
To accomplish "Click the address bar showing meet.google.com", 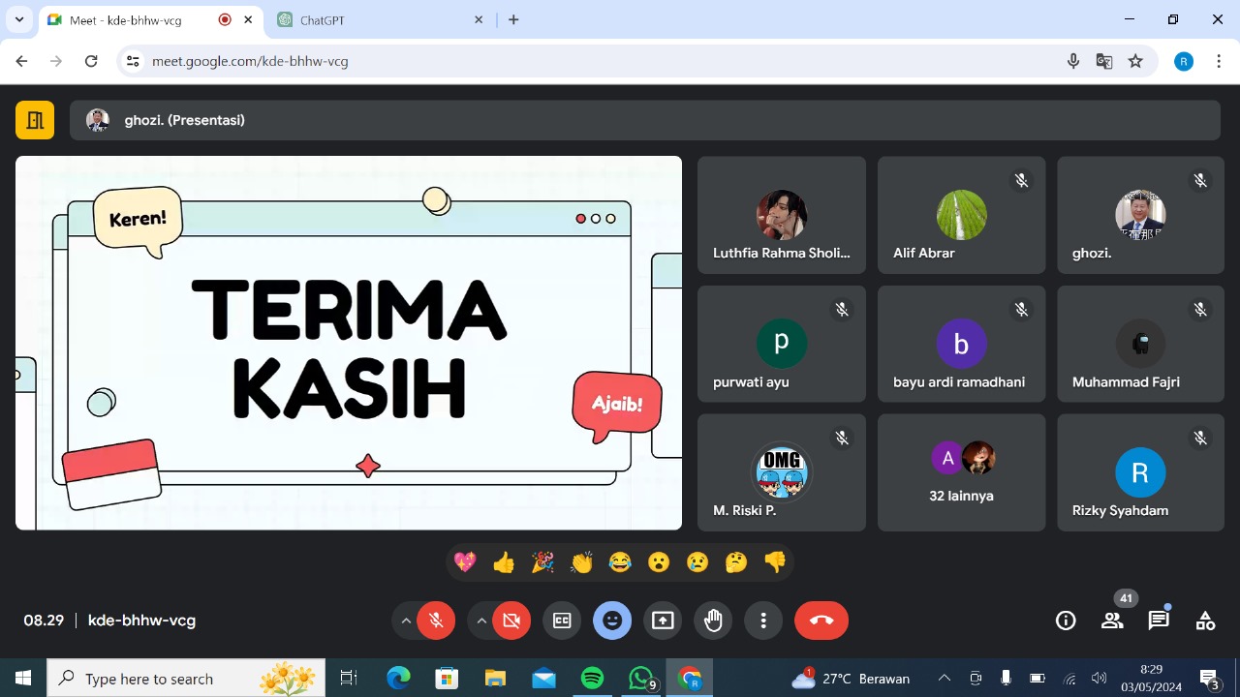I will tap(581, 61).
